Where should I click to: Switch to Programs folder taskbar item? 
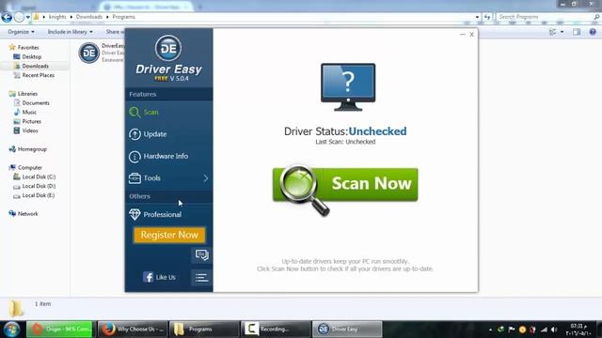click(204, 330)
